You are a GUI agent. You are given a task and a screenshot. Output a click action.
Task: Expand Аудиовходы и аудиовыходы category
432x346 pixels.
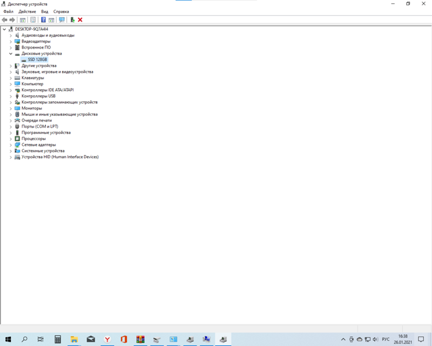pyautogui.click(x=11, y=35)
